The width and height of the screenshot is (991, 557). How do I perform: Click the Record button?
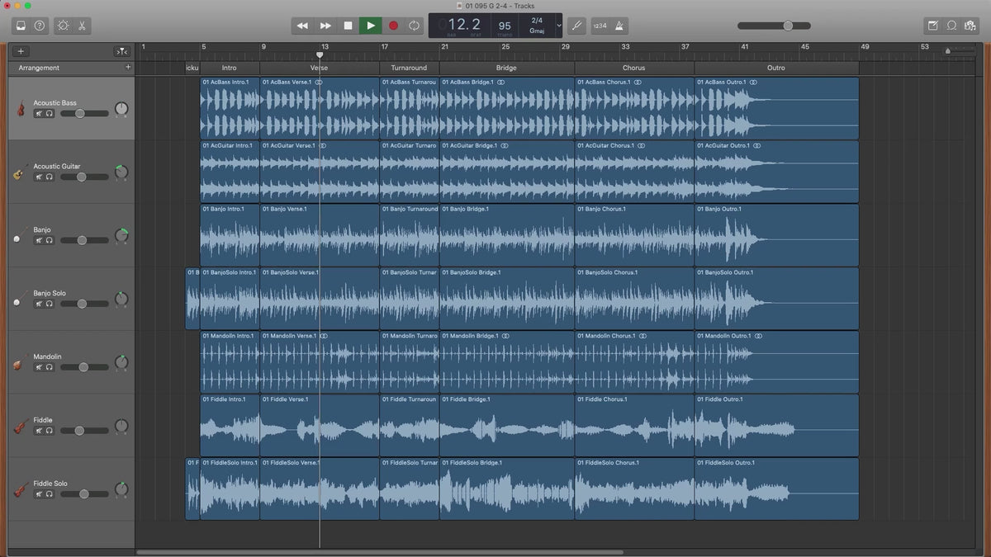point(393,26)
